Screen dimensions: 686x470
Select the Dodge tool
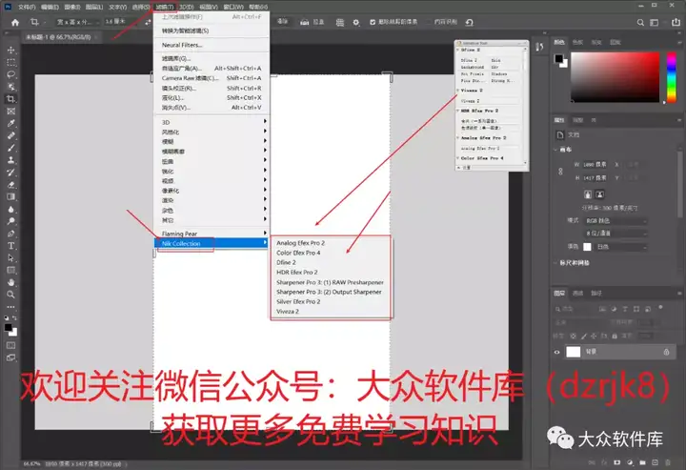click(10, 221)
